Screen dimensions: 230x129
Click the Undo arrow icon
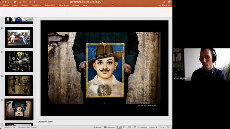pos(24,2)
